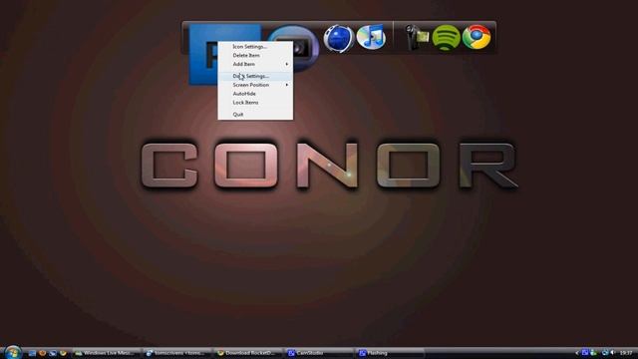The image size is (638, 359).
Task: Switch to Download RocketDock taskbar button
Action: (x=248, y=353)
